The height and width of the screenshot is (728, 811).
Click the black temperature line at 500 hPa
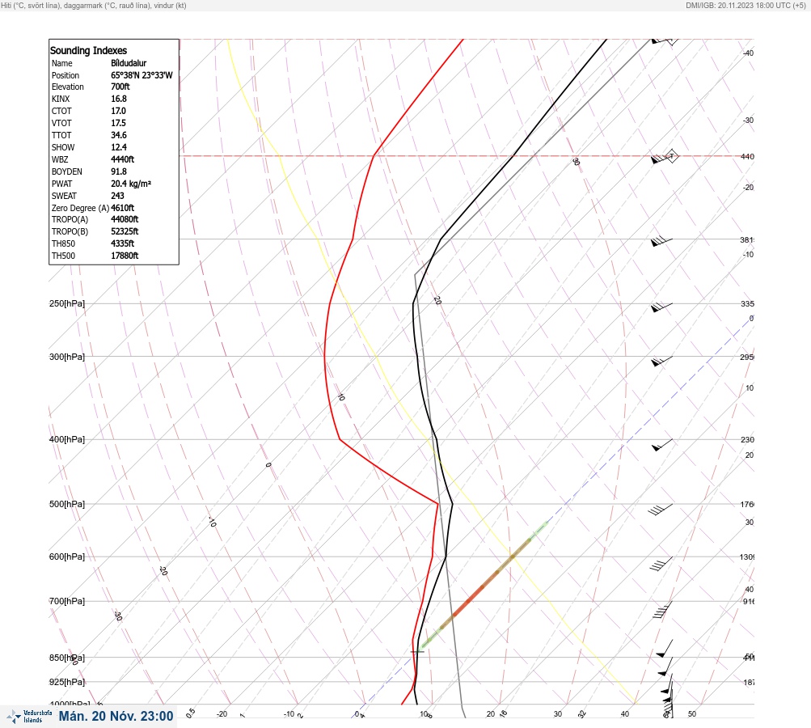point(453,503)
